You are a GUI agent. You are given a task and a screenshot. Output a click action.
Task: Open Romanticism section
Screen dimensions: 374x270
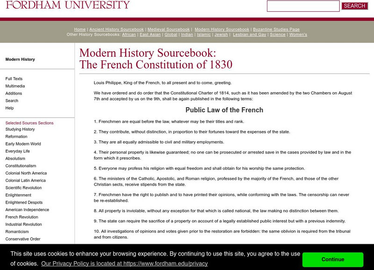click(x=17, y=232)
